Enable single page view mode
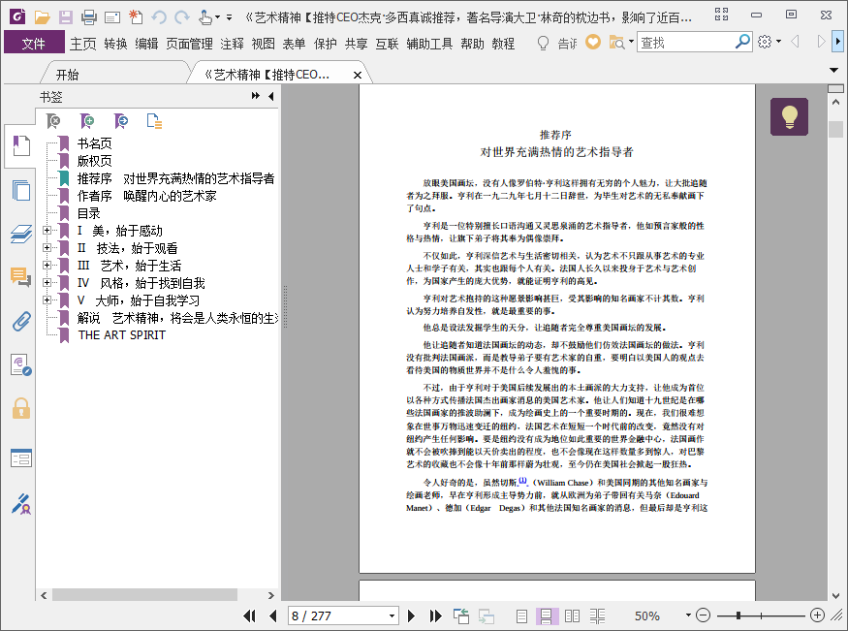 pos(522,615)
